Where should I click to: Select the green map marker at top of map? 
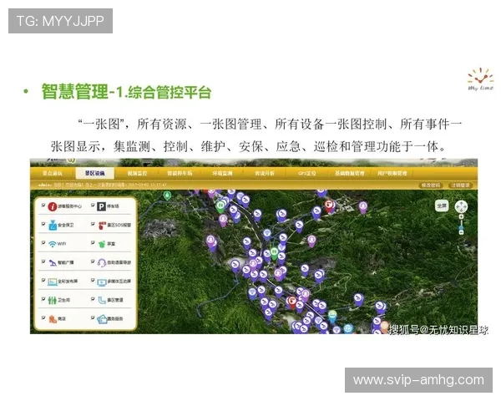point(167,195)
